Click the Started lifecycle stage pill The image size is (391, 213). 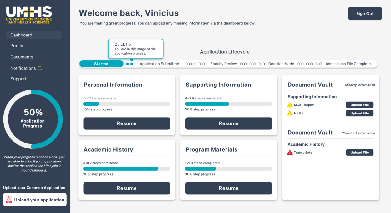pyautogui.click(x=101, y=64)
